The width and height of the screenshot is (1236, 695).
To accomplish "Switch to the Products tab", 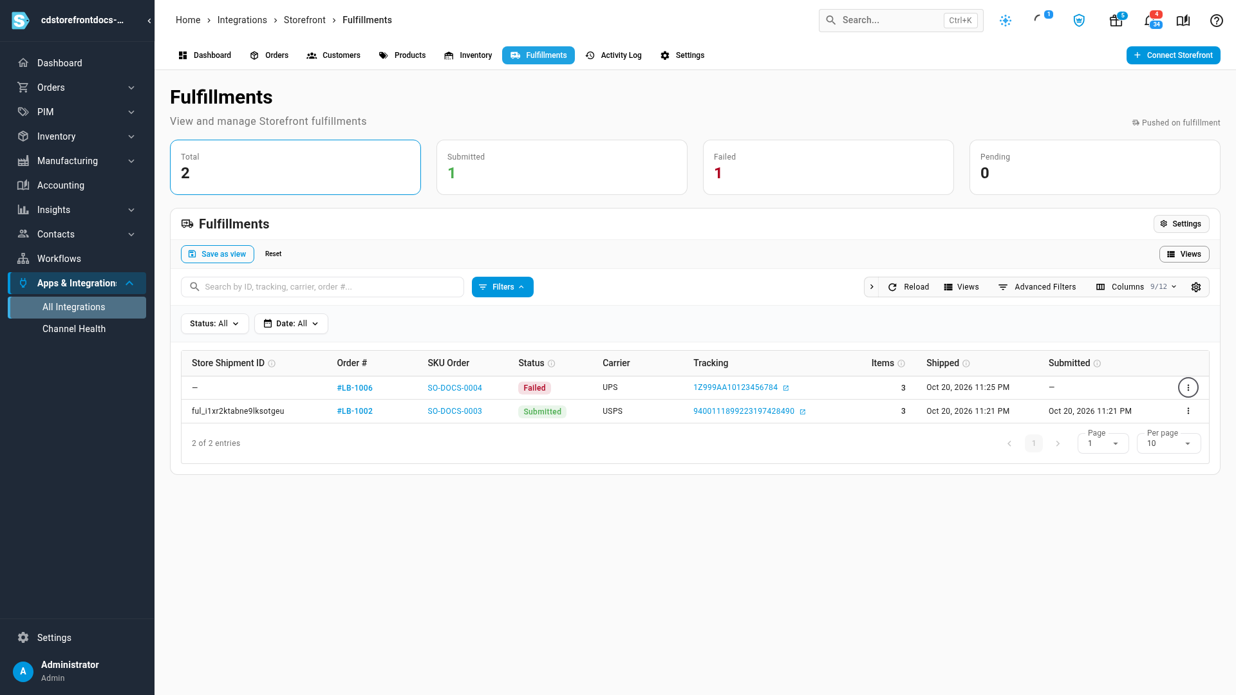I will [x=402, y=55].
